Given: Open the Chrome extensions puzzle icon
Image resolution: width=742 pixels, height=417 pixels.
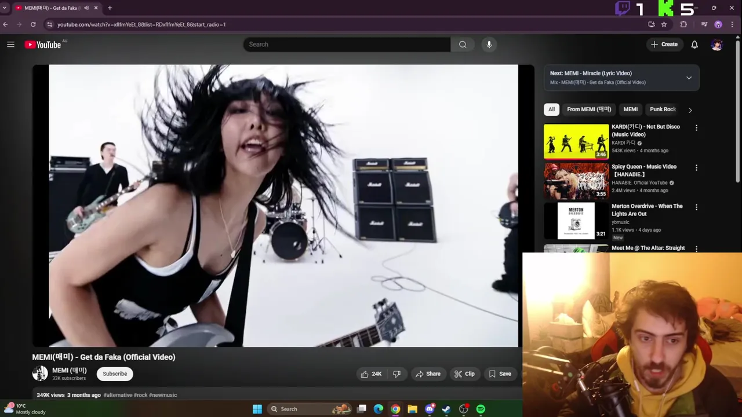Looking at the screenshot, I should tap(683, 24).
